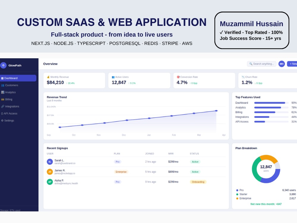Click the Pro badge in Sarah L. row
297x223 pixels.
118,162
